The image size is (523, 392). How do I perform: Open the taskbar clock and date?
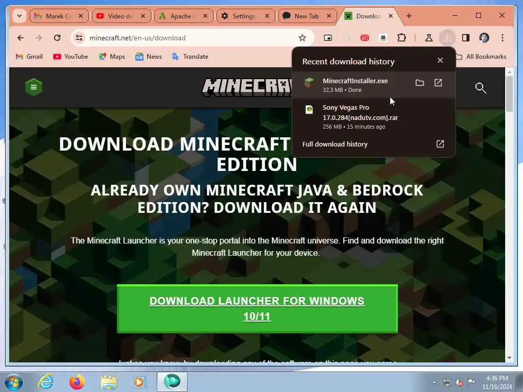coord(497,382)
